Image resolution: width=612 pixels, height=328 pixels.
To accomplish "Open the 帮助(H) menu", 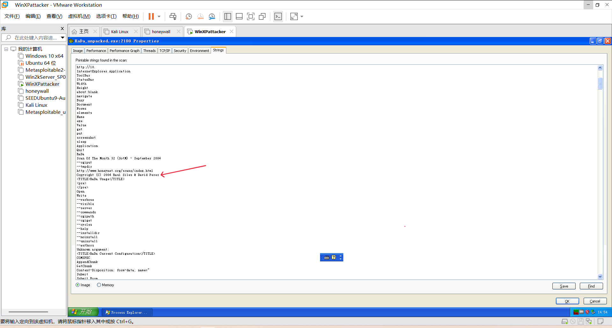I will [131, 16].
